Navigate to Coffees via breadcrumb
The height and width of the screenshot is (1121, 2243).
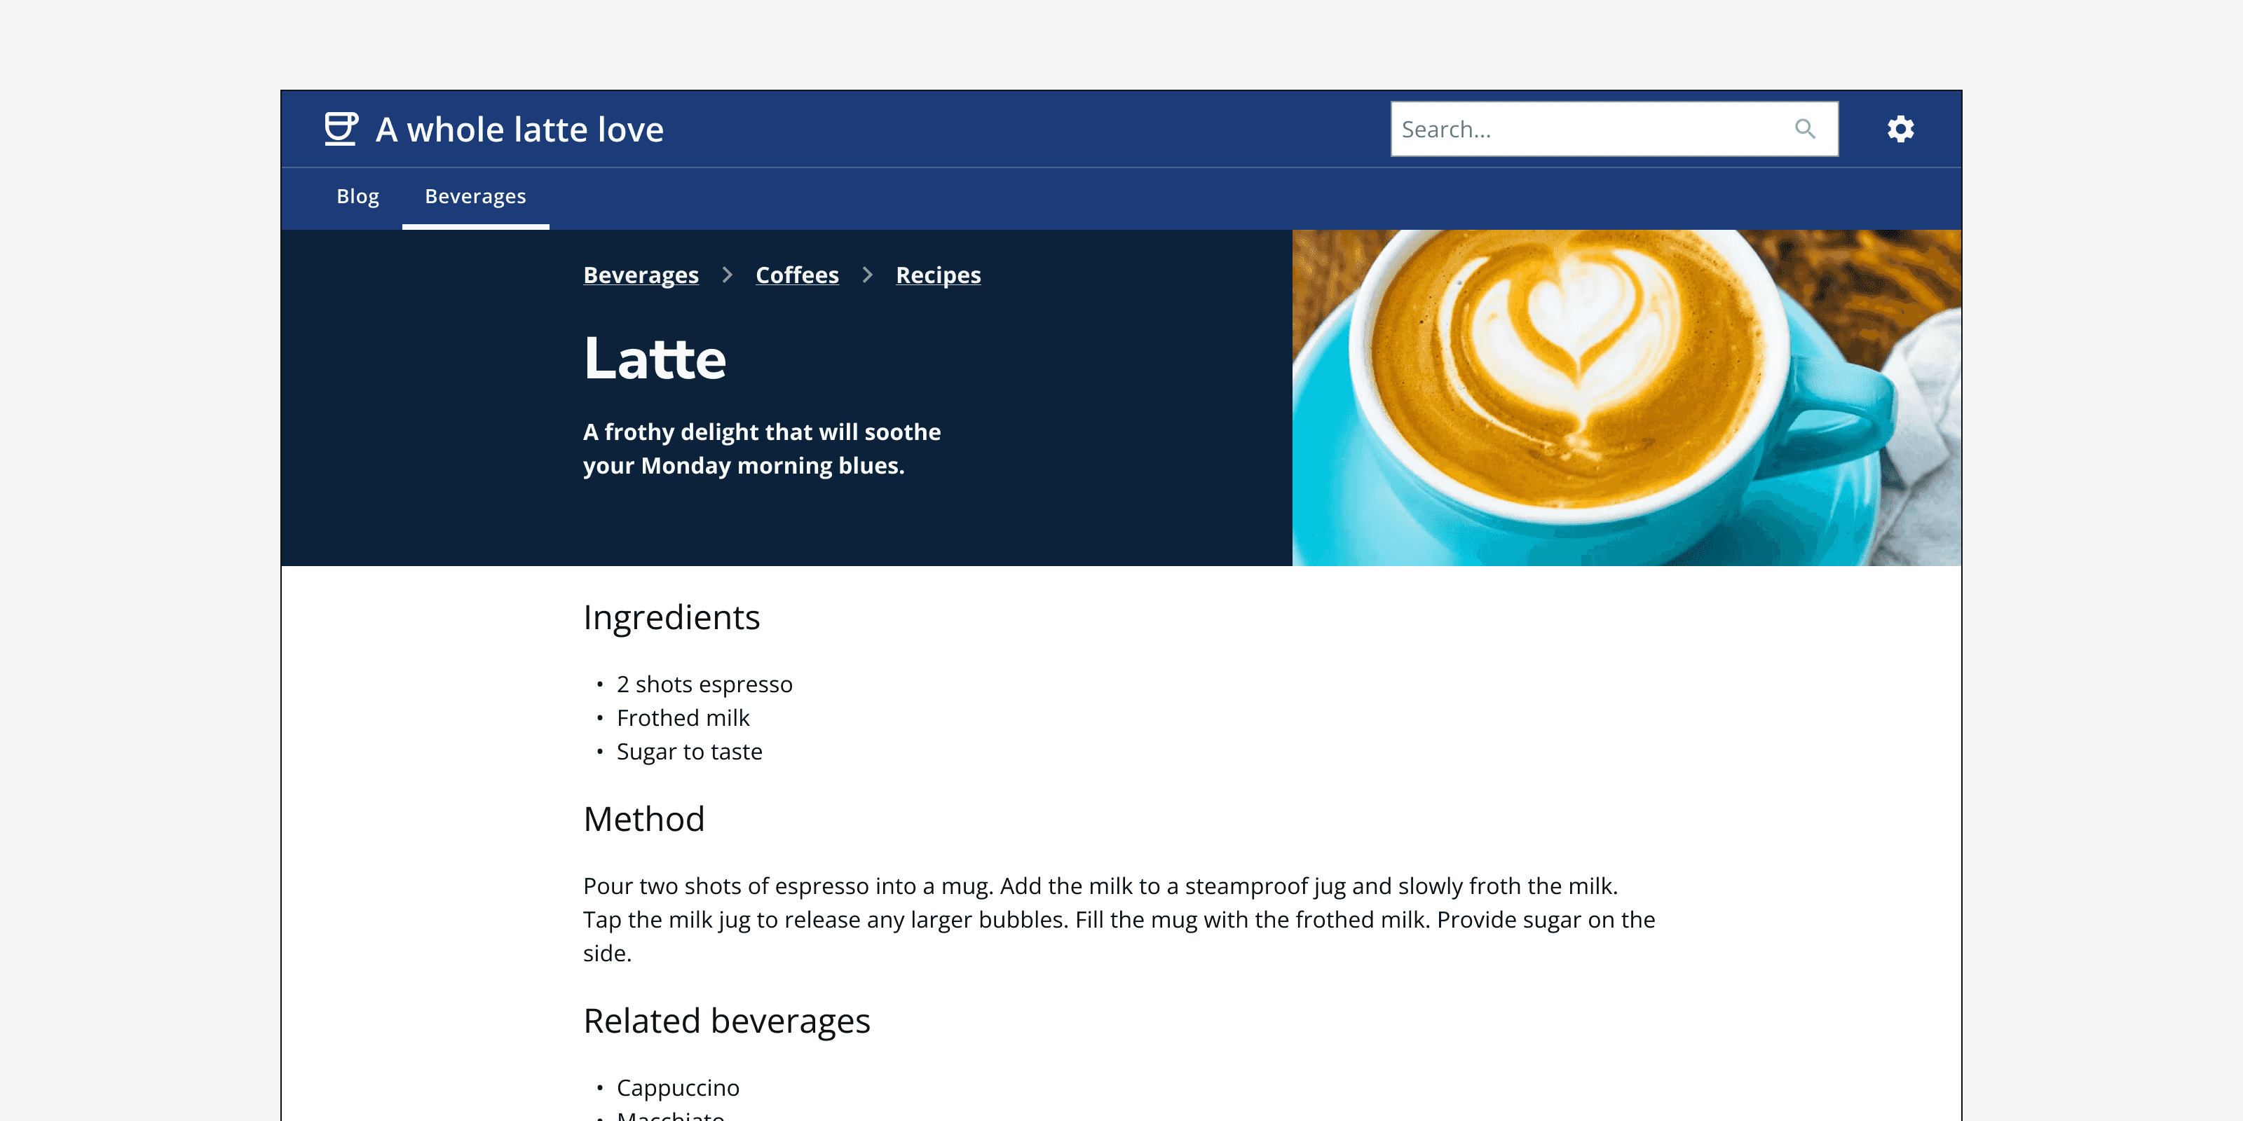pos(797,275)
